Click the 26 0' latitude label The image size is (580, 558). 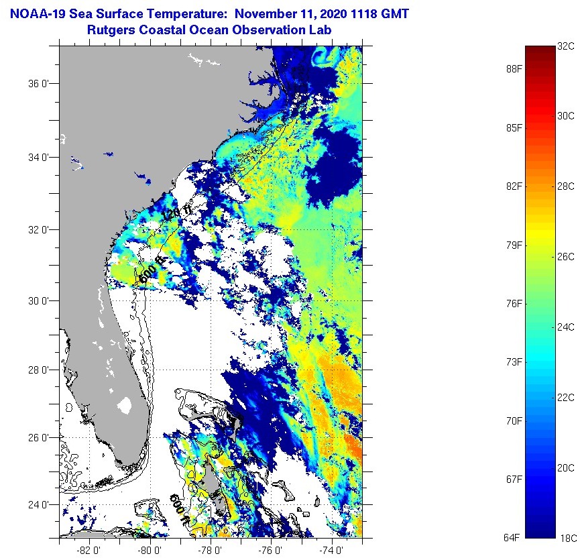(x=38, y=438)
